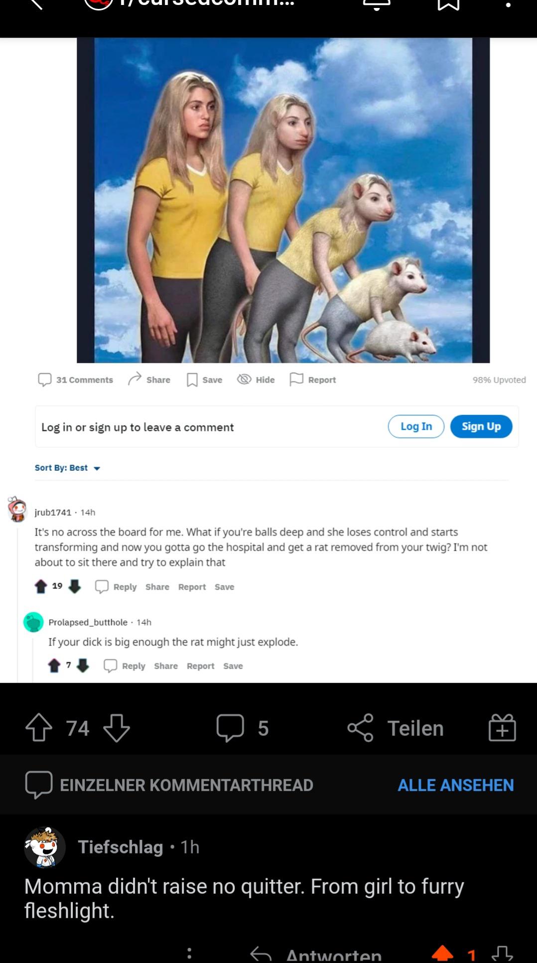Open the overflow menu in top bar
The height and width of the screenshot is (963, 537).
tap(508, 5)
